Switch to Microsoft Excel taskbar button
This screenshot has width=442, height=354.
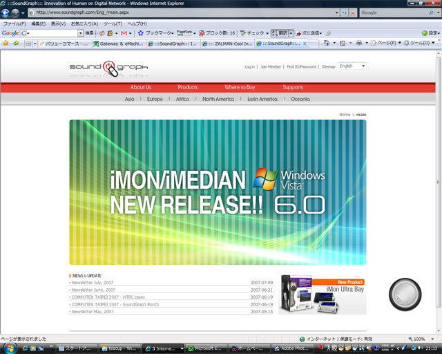(205, 348)
